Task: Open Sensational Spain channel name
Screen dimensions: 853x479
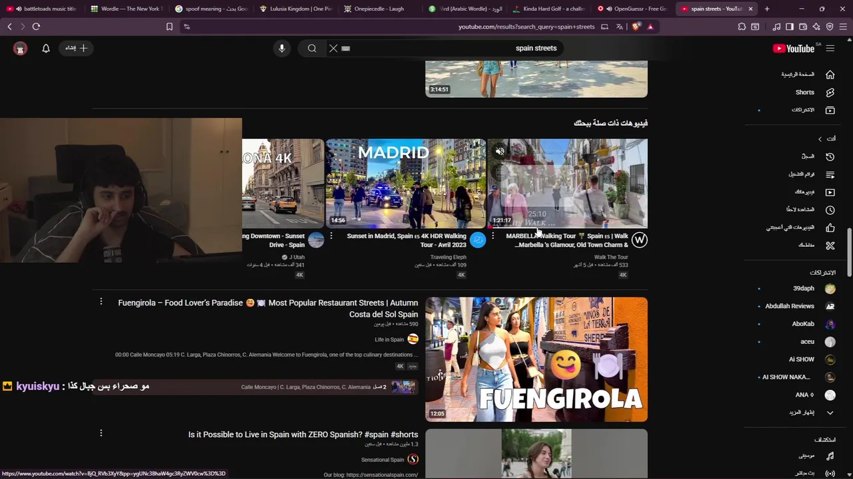Action: (383, 460)
